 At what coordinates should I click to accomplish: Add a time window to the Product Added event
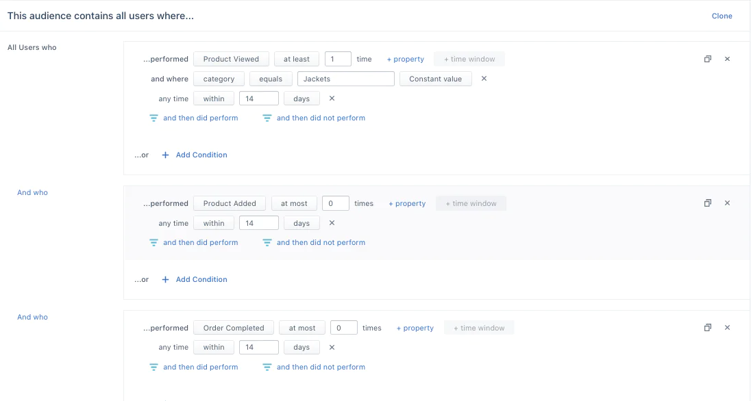tap(471, 203)
